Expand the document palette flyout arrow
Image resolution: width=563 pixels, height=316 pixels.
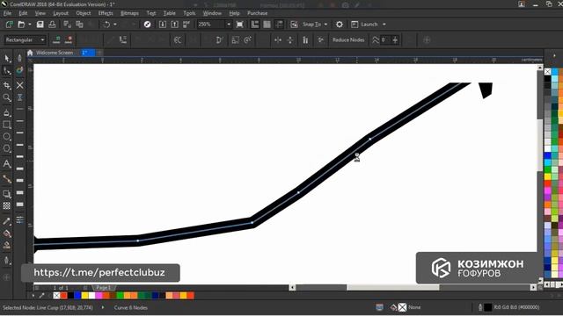tap(33, 296)
